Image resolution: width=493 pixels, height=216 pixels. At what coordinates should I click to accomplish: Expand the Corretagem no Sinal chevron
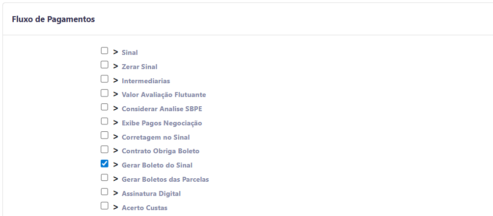pyautogui.click(x=116, y=136)
